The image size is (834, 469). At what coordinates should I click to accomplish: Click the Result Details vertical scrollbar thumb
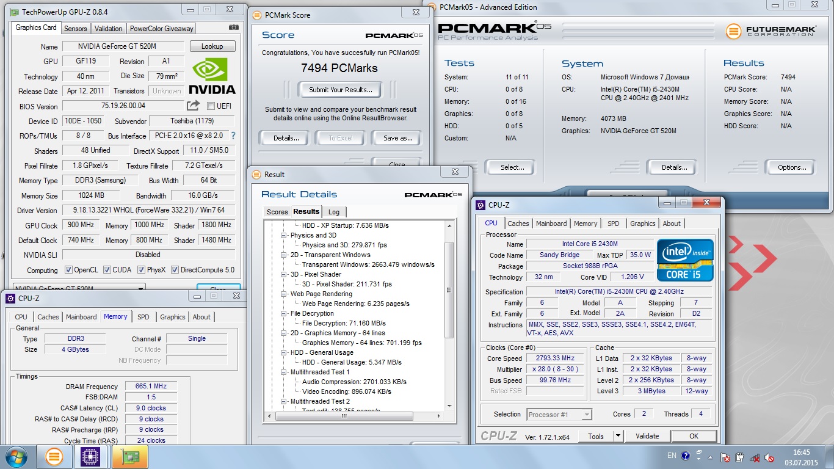(x=449, y=290)
